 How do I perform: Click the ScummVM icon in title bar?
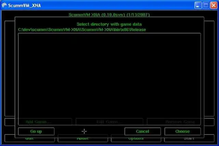pyautogui.click(x=4, y=5)
